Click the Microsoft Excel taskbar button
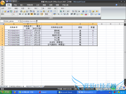The image size is (126, 94). click(67, 92)
